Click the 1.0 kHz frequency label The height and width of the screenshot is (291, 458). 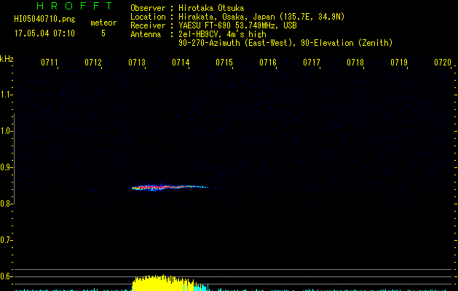coord(6,131)
